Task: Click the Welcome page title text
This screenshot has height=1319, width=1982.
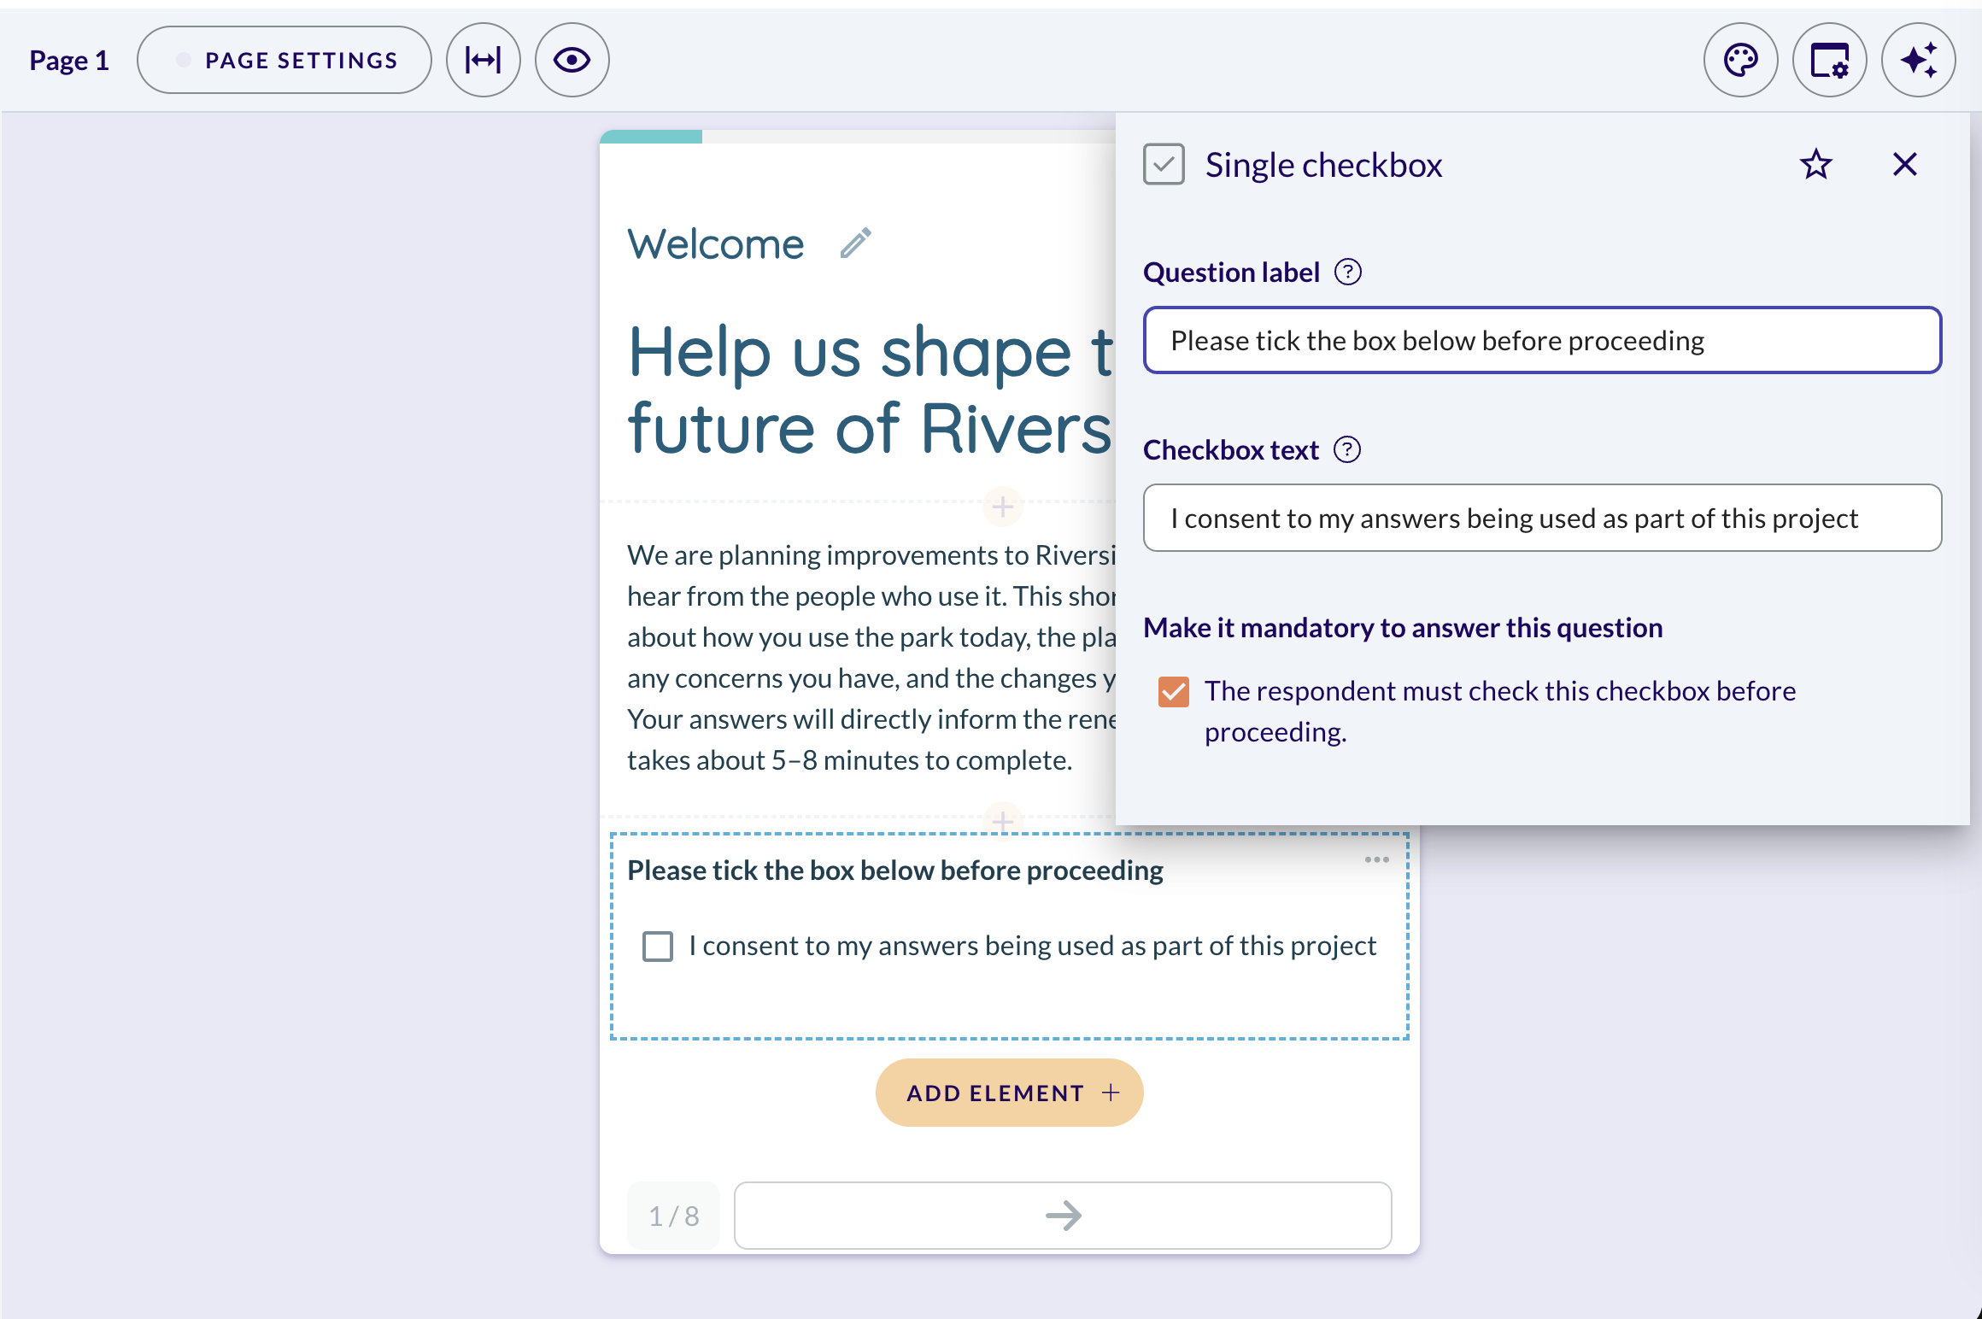Action: (x=716, y=244)
